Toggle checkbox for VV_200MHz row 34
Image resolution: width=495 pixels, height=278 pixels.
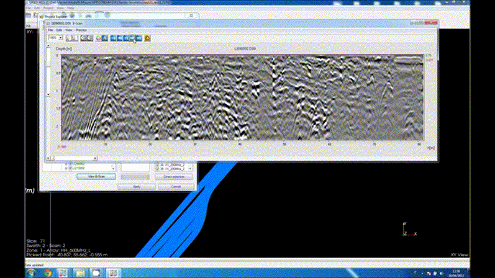coord(157,165)
